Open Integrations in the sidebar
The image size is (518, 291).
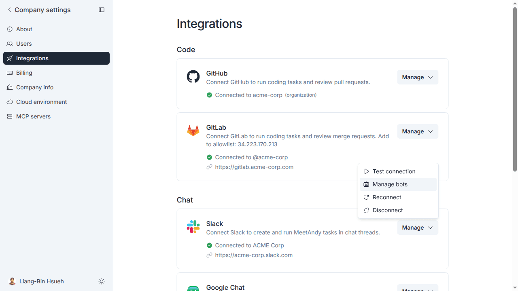click(x=56, y=58)
